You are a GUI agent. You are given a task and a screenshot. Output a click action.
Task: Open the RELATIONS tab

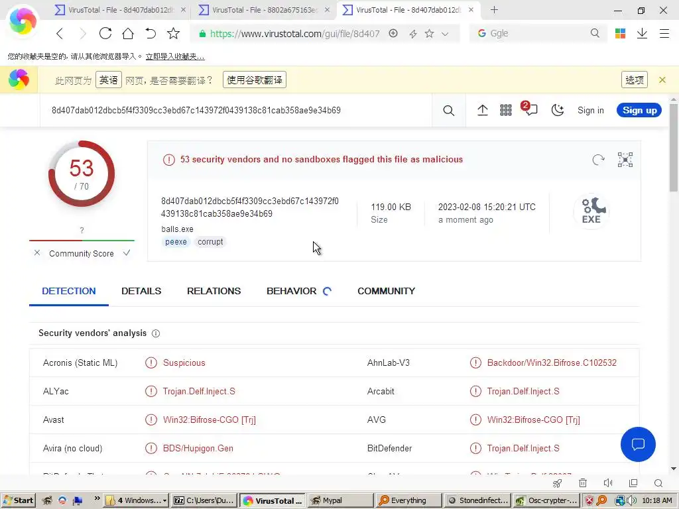[x=214, y=291]
